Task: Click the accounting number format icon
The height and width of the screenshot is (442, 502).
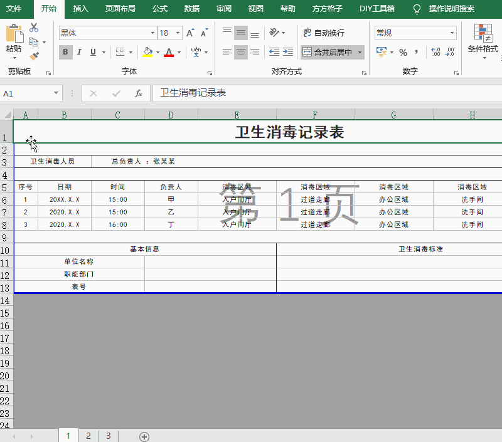Action: point(382,52)
